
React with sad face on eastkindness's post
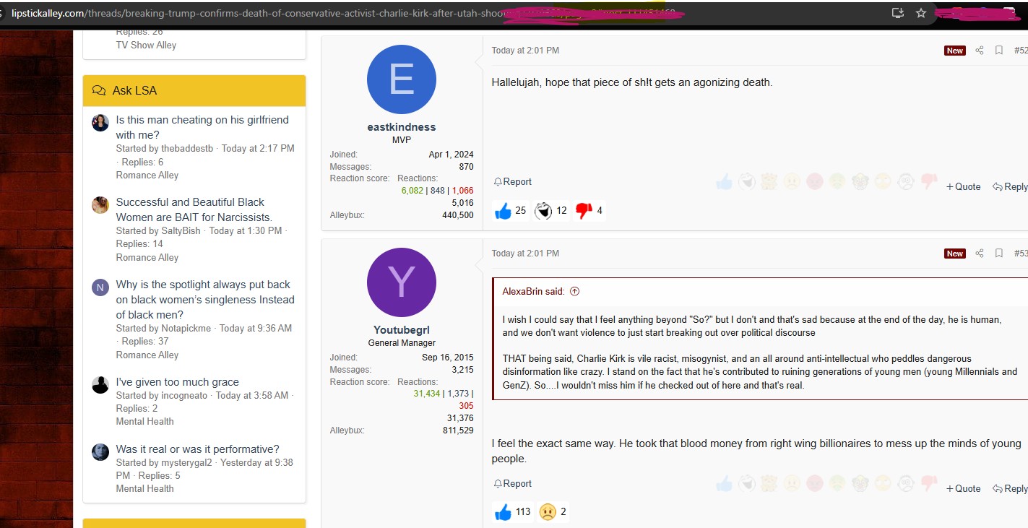[x=792, y=182]
